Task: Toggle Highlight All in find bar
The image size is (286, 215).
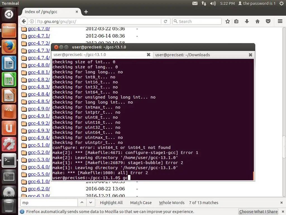Action: pos(111,203)
